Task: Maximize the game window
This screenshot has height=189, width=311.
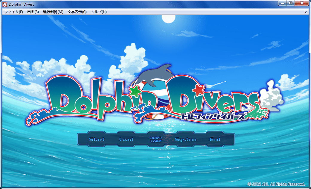Action: (x=290, y=3)
